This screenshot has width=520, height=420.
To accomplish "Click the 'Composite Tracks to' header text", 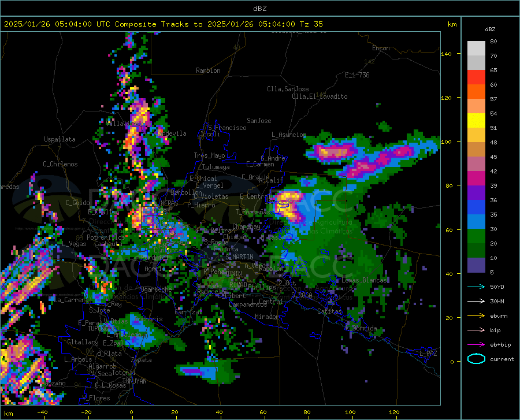I will [158, 24].
